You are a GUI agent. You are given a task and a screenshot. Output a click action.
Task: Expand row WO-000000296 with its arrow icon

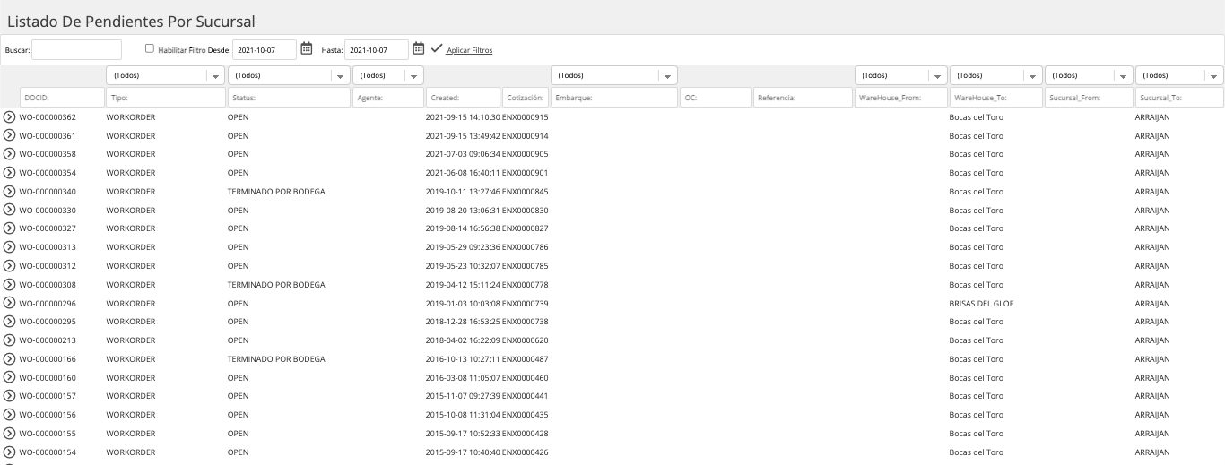9,304
